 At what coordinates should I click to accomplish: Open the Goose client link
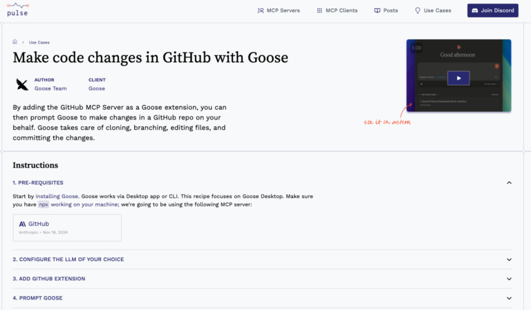(x=97, y=88)
